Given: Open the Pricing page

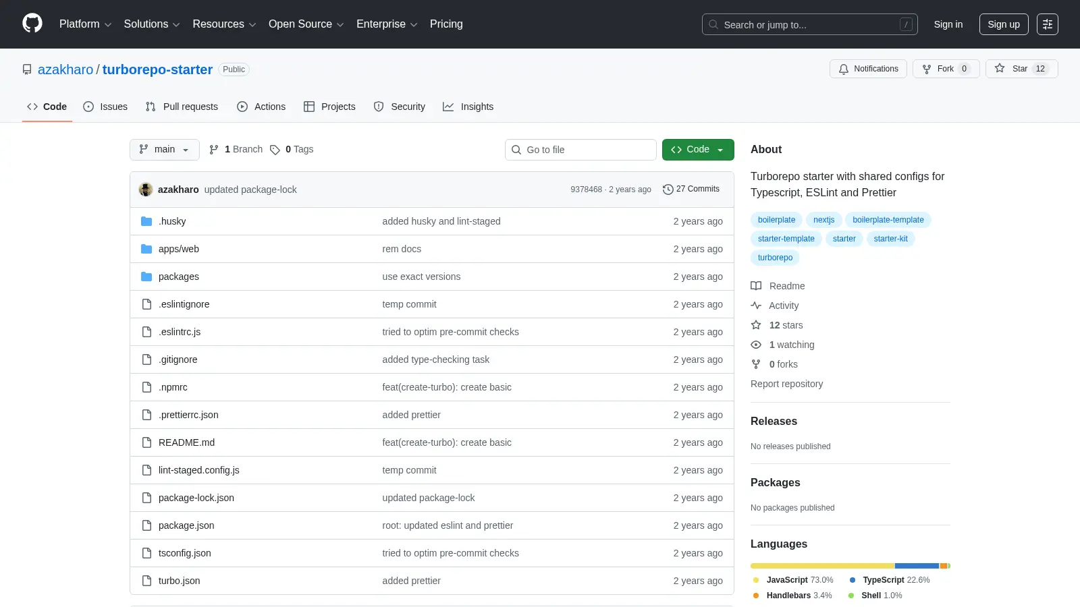Looking at the screenshot, I should tap(446, 24).
